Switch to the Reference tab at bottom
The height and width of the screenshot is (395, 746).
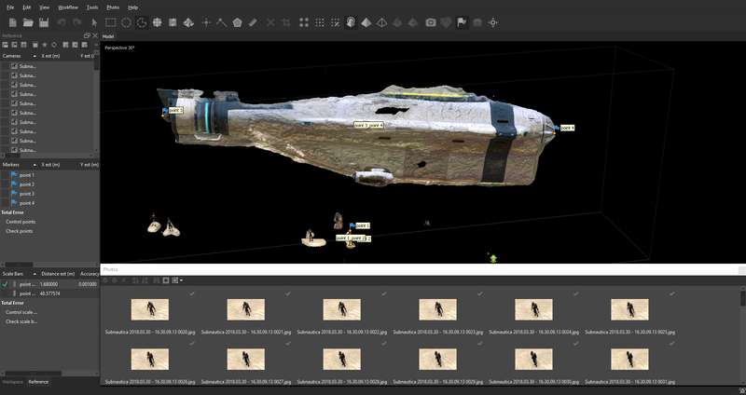[x=38, y=382]
